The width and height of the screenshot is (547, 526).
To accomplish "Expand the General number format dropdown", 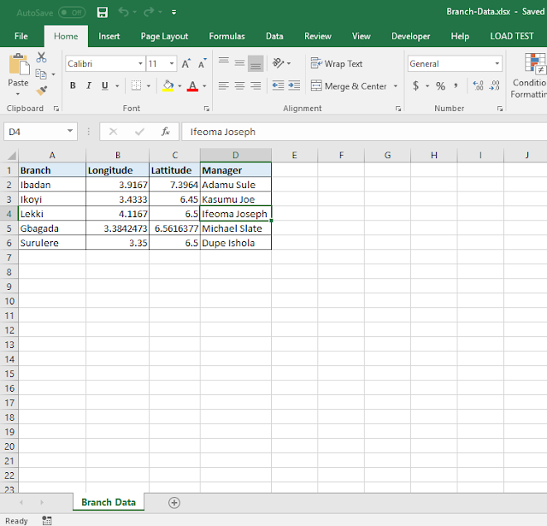I will [497, 63].
